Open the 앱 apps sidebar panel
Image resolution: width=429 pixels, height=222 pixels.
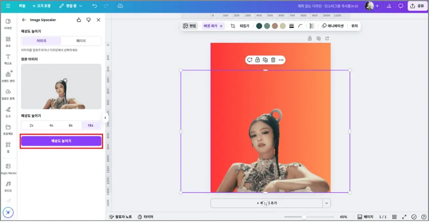click(x=8, y=147)
